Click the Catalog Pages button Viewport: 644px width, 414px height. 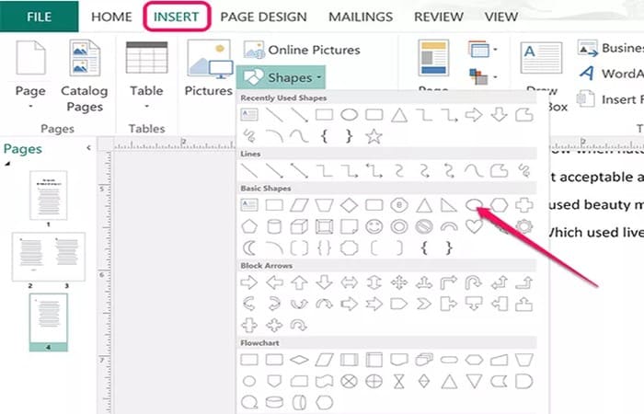pos(85,76)
